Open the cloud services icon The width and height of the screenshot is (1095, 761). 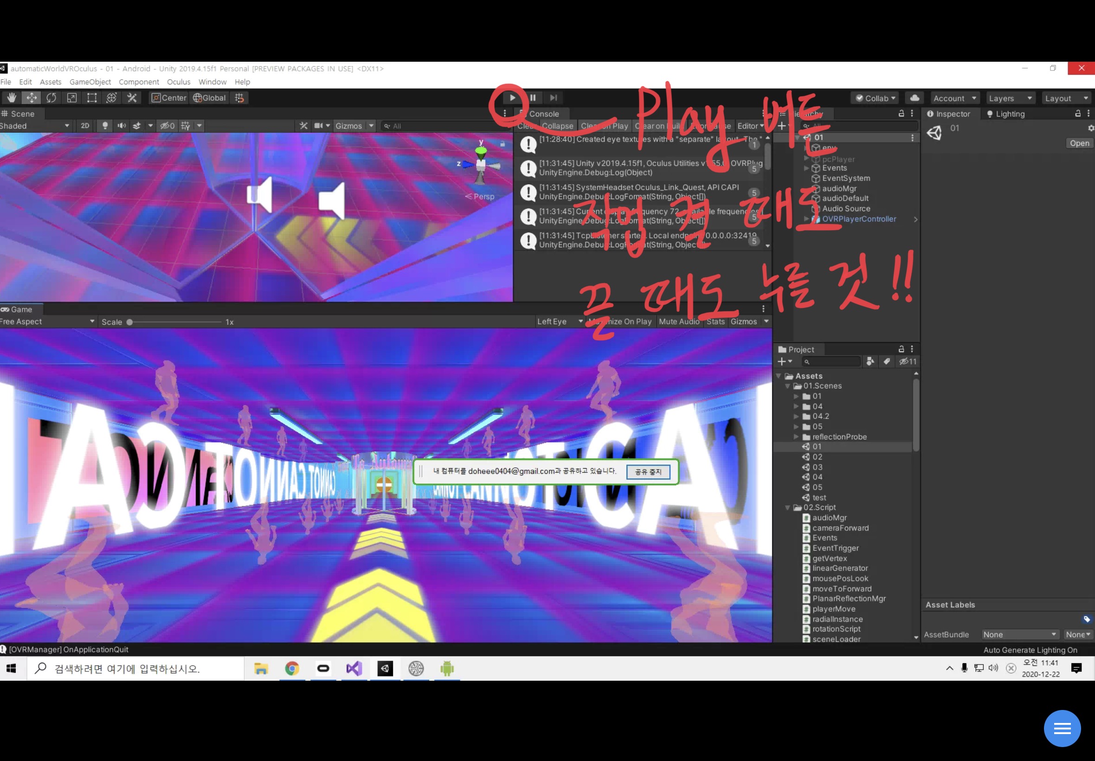[x=915, y=98]
